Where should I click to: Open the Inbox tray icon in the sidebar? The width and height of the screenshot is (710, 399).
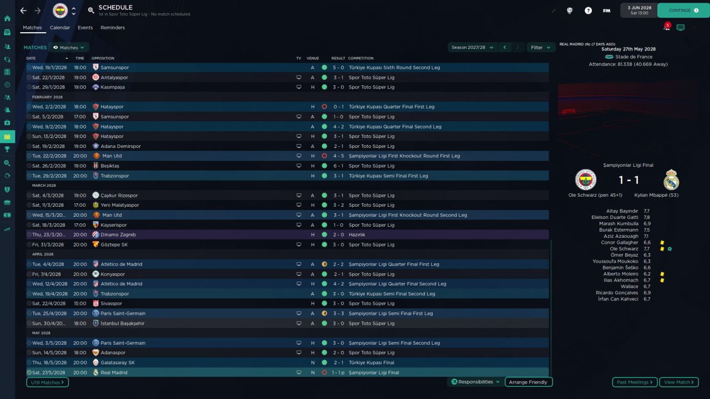coord(7,33)
